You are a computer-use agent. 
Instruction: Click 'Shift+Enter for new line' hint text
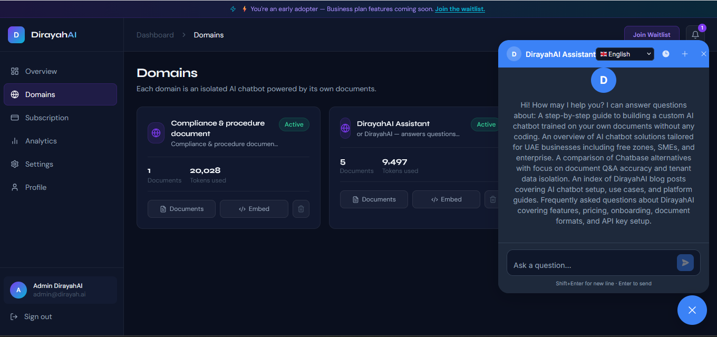coord(585,283)
